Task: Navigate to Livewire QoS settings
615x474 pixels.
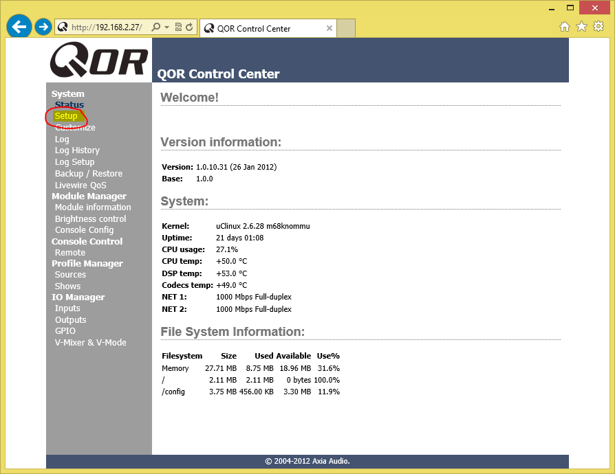Action: pyautogui.click(x=80, y=185)
